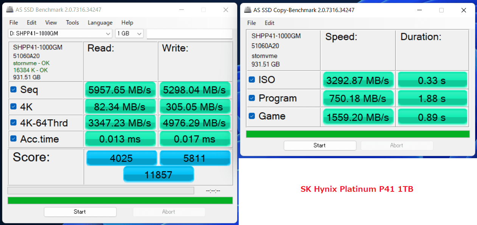This screenshot has height=225, width=477.
Task: Open the Edit menu in Copy-Benchmark
Action: (x=269, y=23)
